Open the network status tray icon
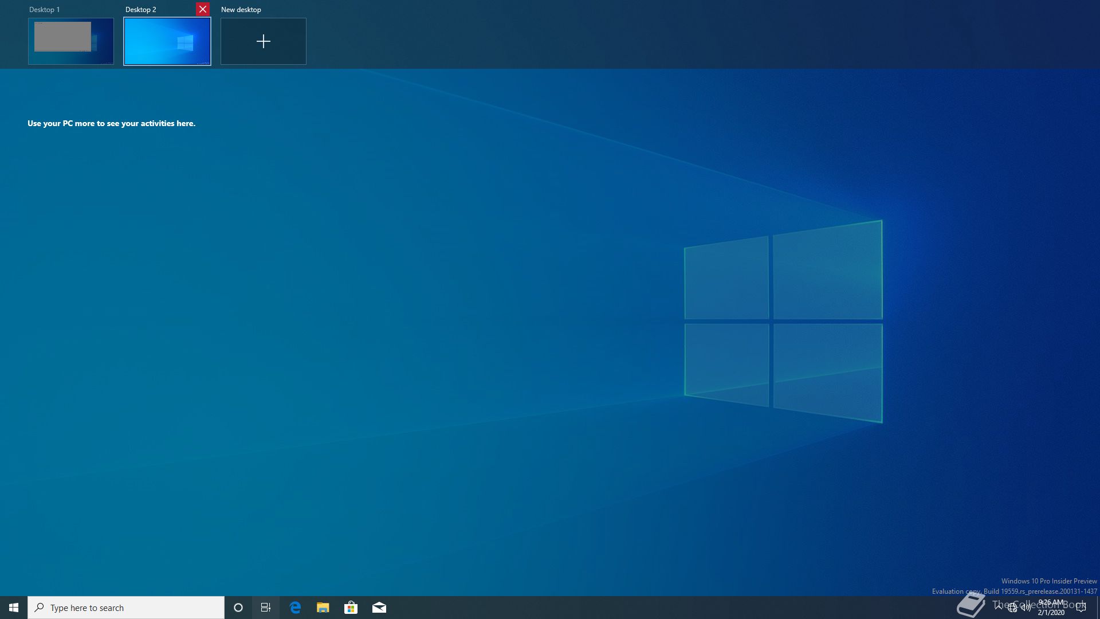Screen dimensions: 1100x619 [x=1012, y=608]
